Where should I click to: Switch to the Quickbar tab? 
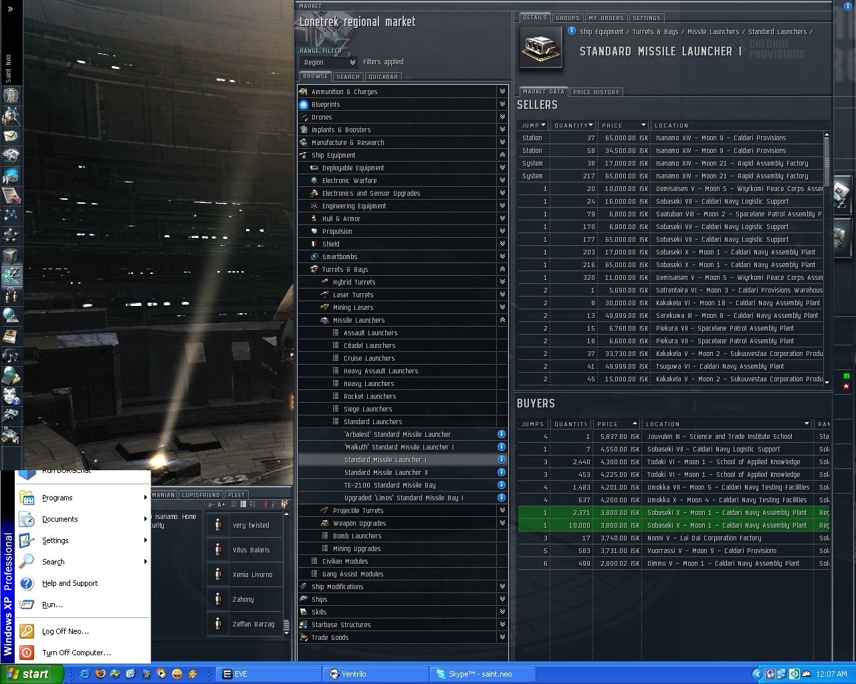(383, 77)
